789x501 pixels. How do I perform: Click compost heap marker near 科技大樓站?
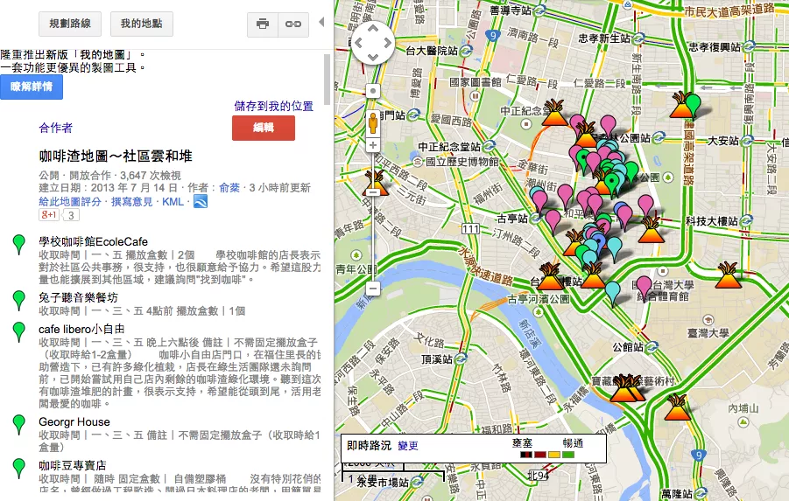click(652, 230)
